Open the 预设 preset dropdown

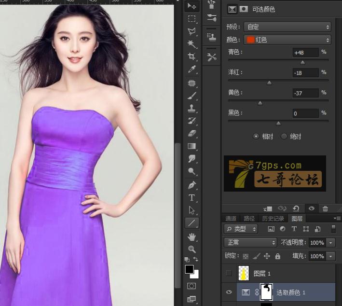pyautogui.click(x=287, y=27)
